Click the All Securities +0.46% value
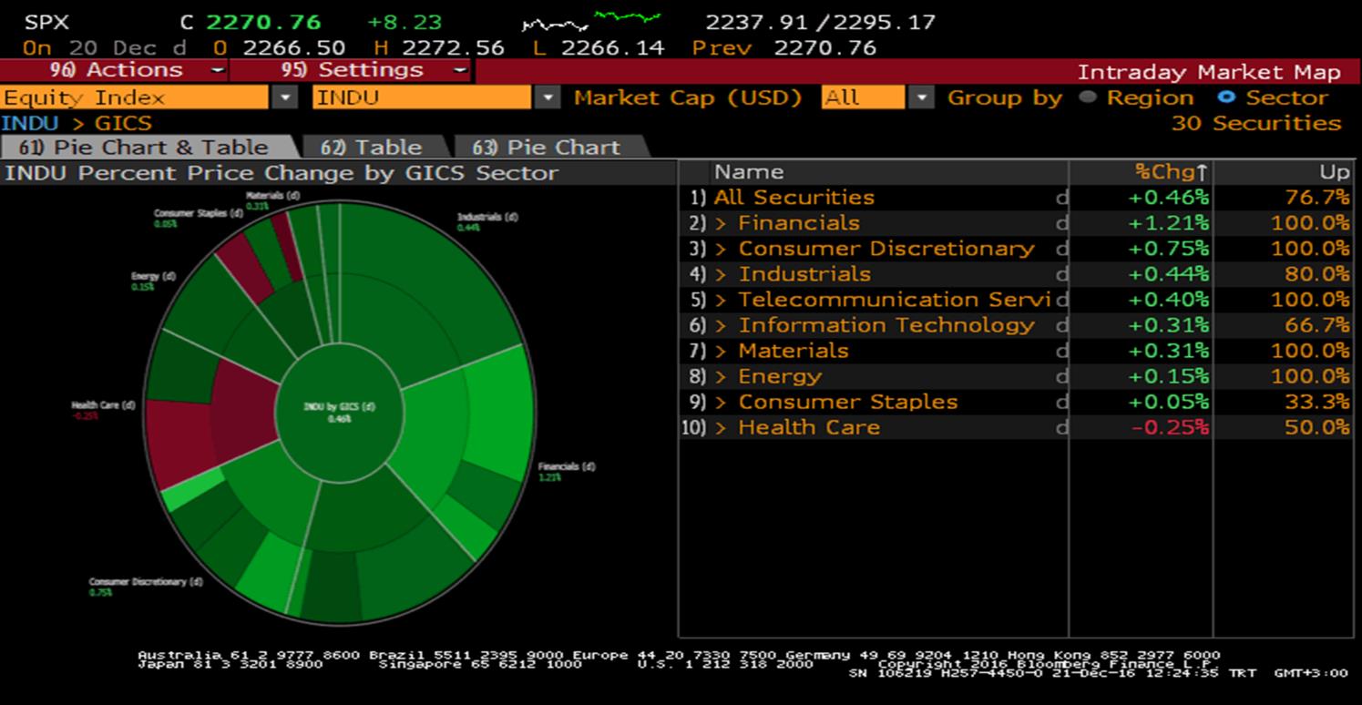The width and height of the screenshot is (1362, 705). tap(1169, 198)
